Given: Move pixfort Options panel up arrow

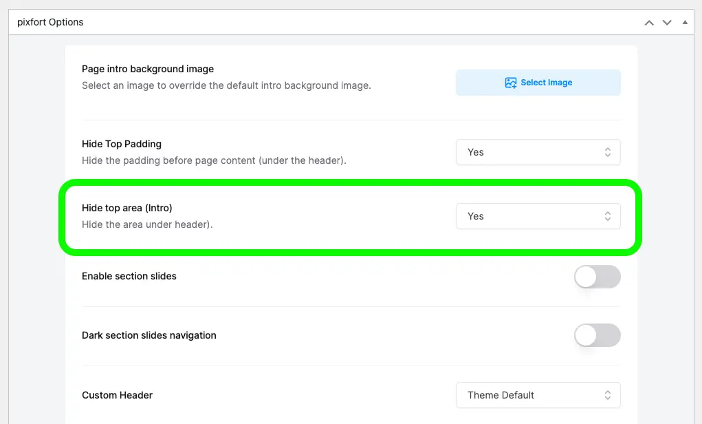Looking at the screenshot, I should (649, 23).
